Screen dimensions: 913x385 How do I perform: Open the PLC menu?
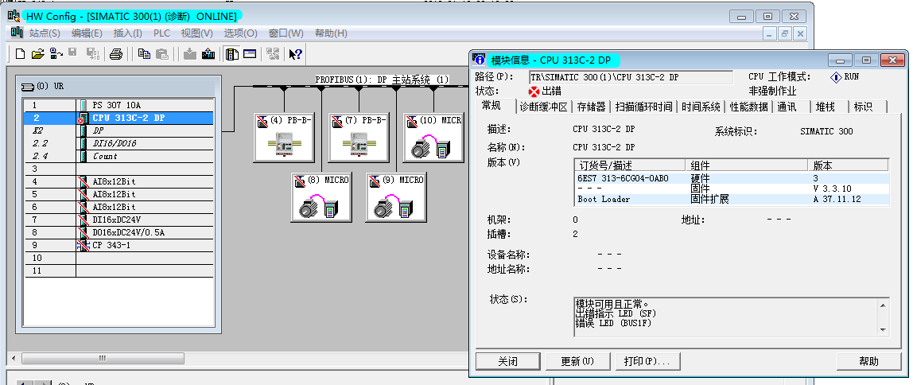point(162,33)
